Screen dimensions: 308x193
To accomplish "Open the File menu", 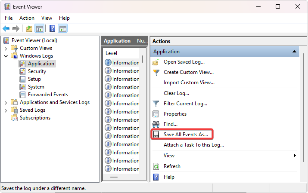I will [x=9, y=18].
